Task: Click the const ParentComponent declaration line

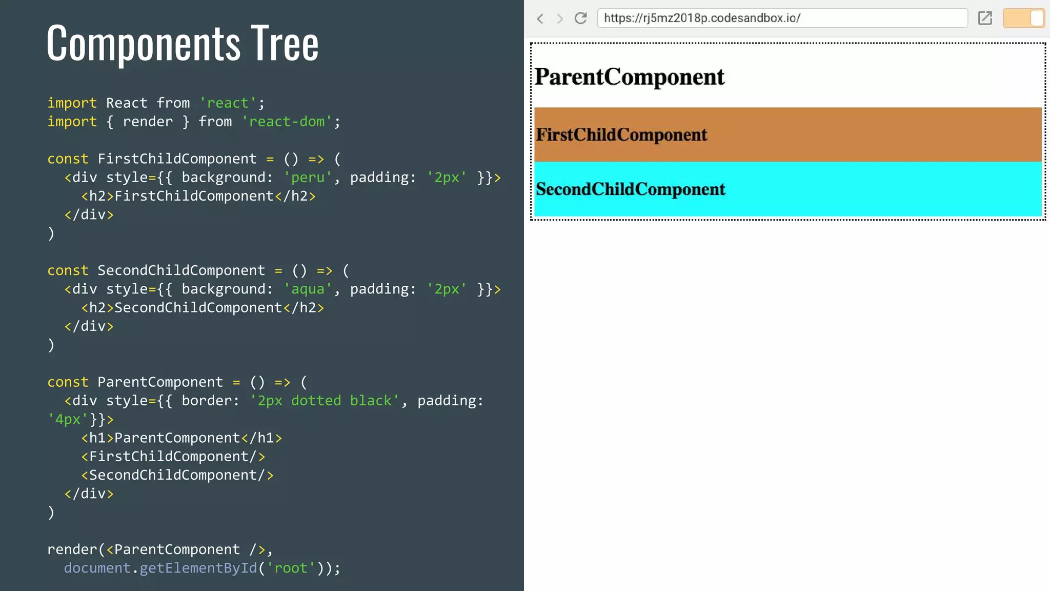Action: 177,382
